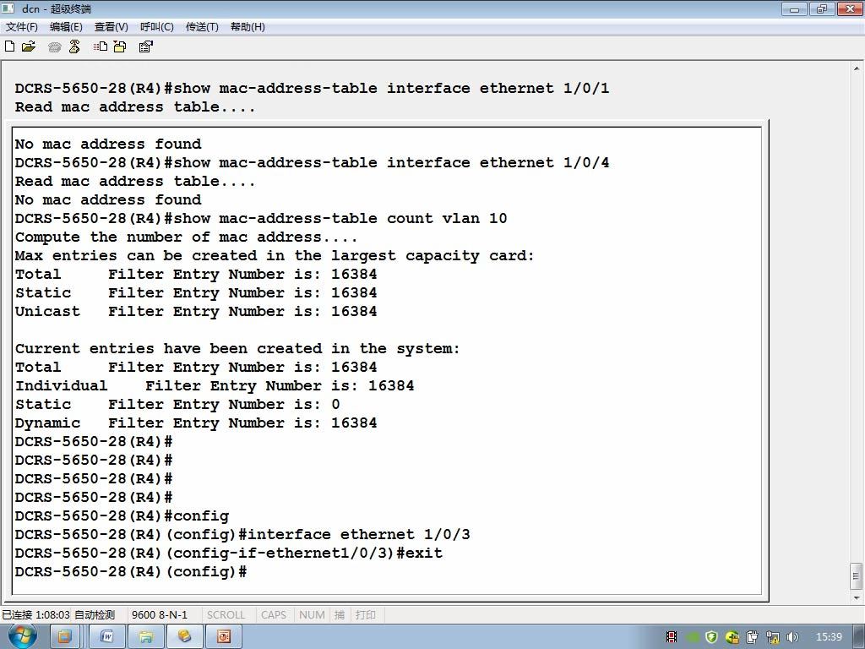Click the show desktop strip beside clock
865x649 pixels.
click(861, 637)
